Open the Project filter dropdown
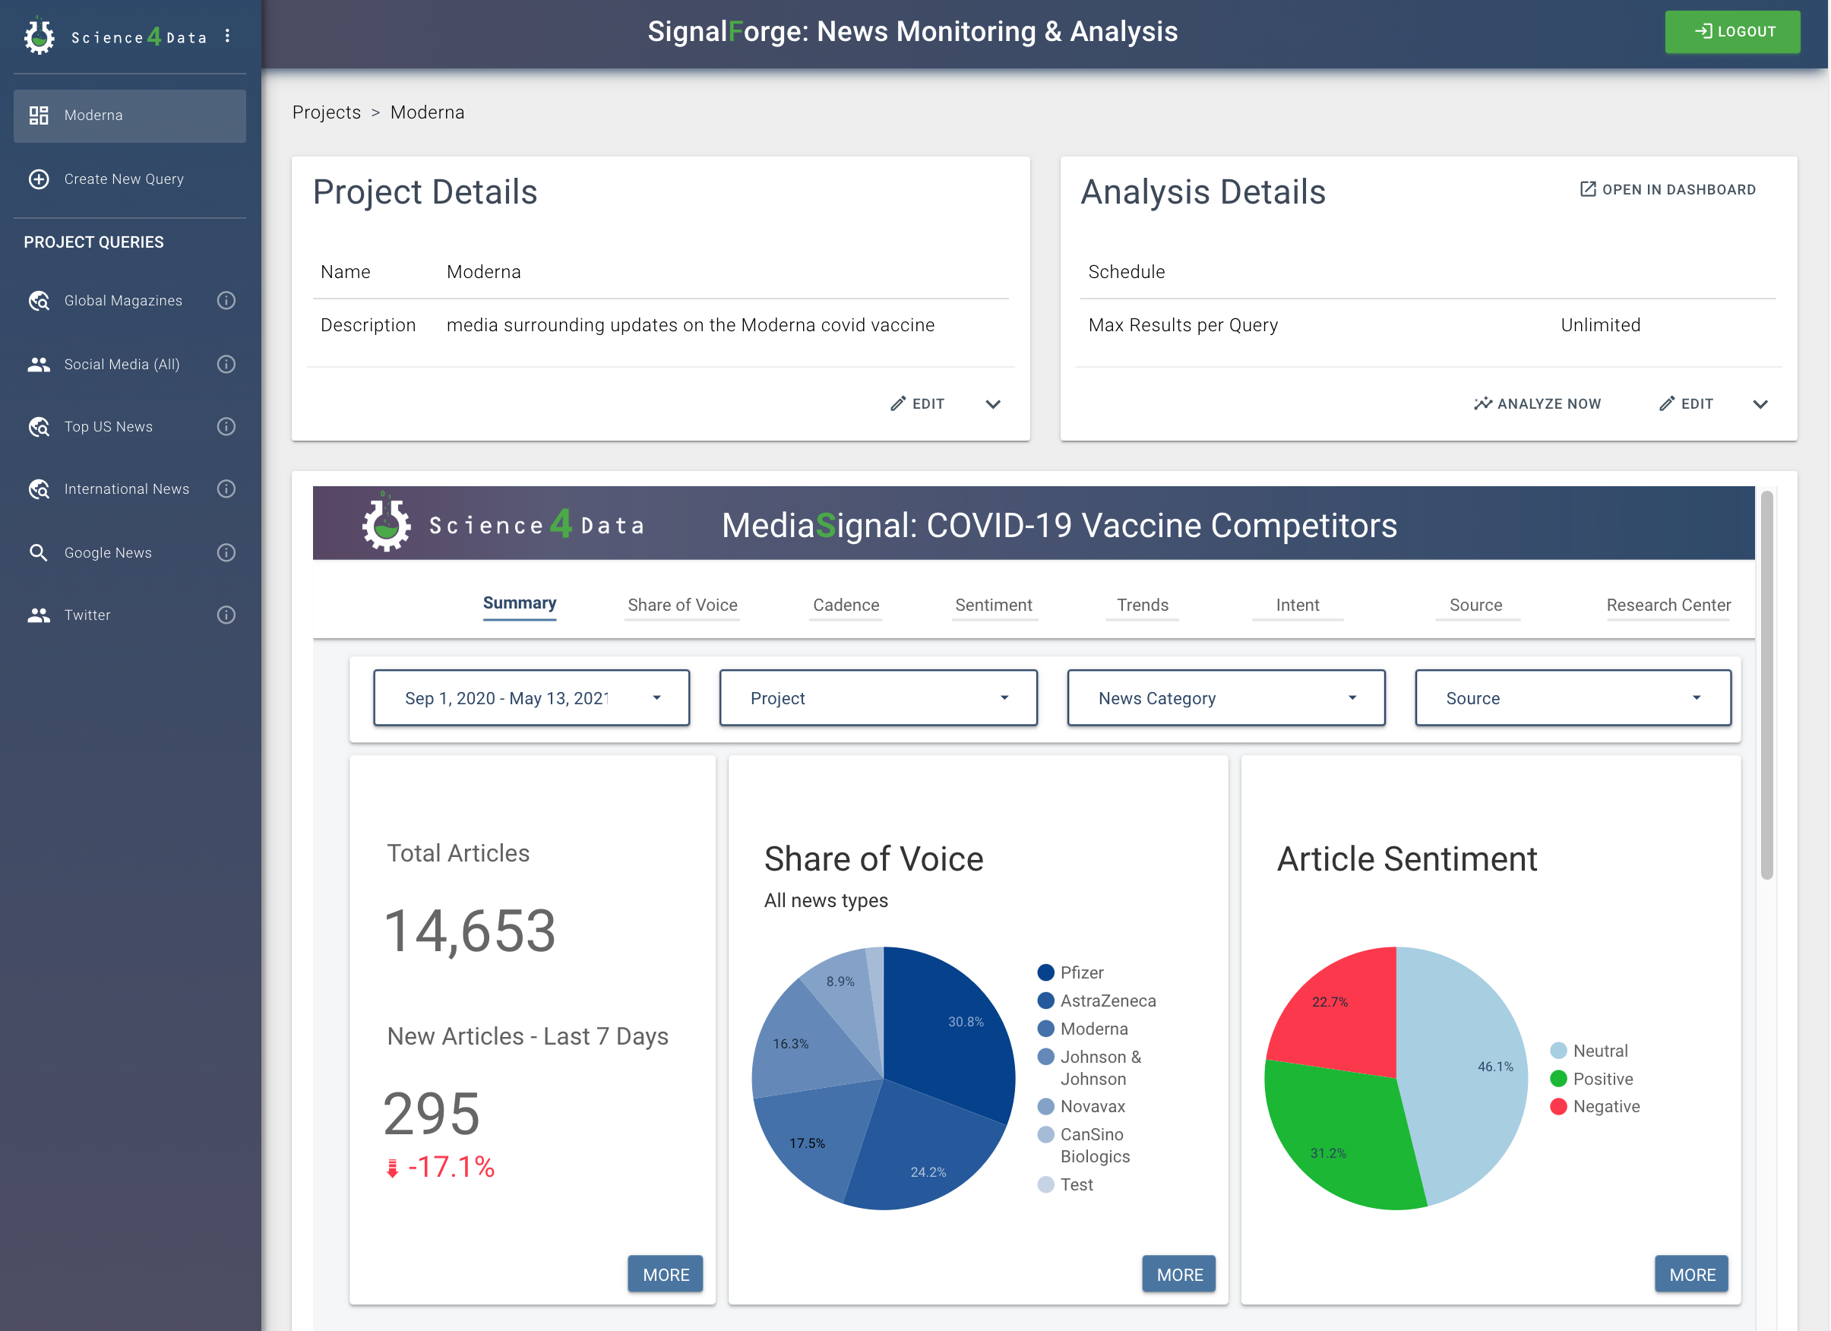The width and height of the screenshot is (1831, 1331). (x=878, y=698)
